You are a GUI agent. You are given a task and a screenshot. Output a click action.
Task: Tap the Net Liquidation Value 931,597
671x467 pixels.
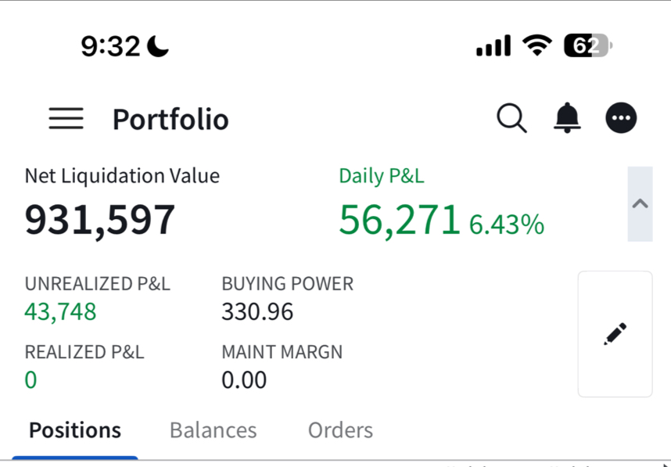pos(100,220)
